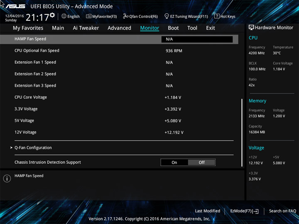This screenshot has width=299, height=224.
Task: Select the 12V Voltage row
Action: (x=119, y=132)
